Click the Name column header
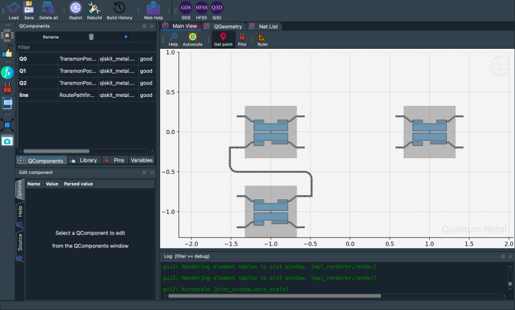The image size is (515, 310). click(x=34, y=184)
